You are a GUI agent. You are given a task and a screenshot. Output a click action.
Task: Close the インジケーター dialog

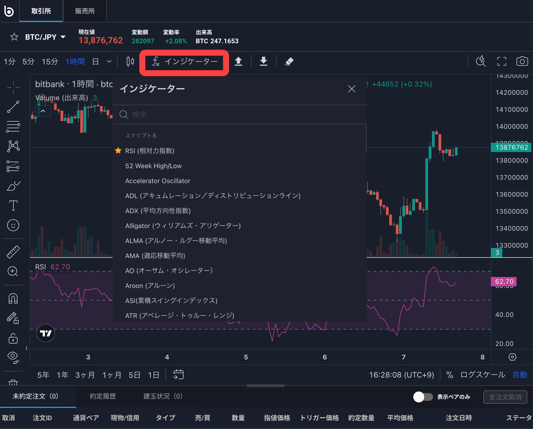(x=351, y=89)
